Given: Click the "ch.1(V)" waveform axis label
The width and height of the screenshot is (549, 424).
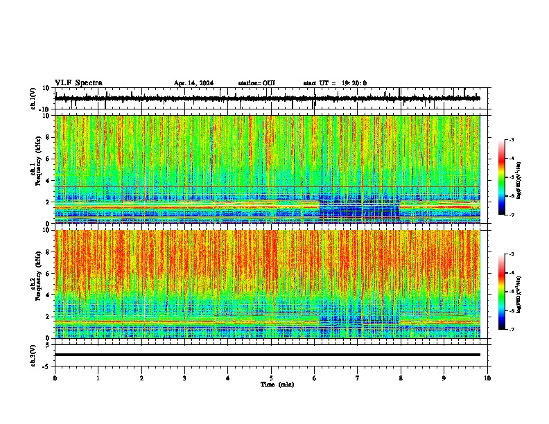Looking at the screenshot, I should coord(33,98).
